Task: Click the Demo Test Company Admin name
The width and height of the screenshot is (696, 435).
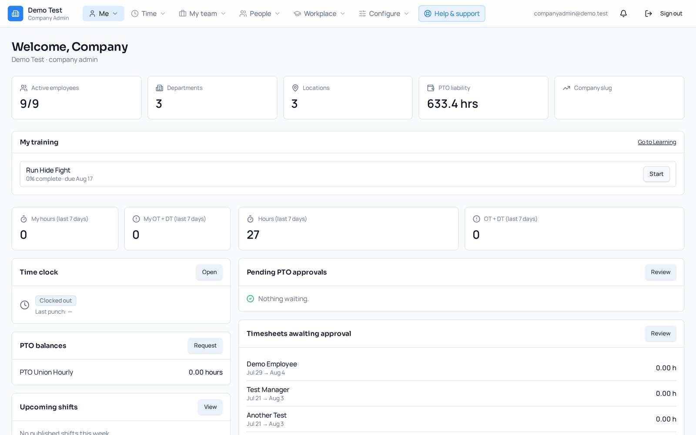Action: (48, 13)
